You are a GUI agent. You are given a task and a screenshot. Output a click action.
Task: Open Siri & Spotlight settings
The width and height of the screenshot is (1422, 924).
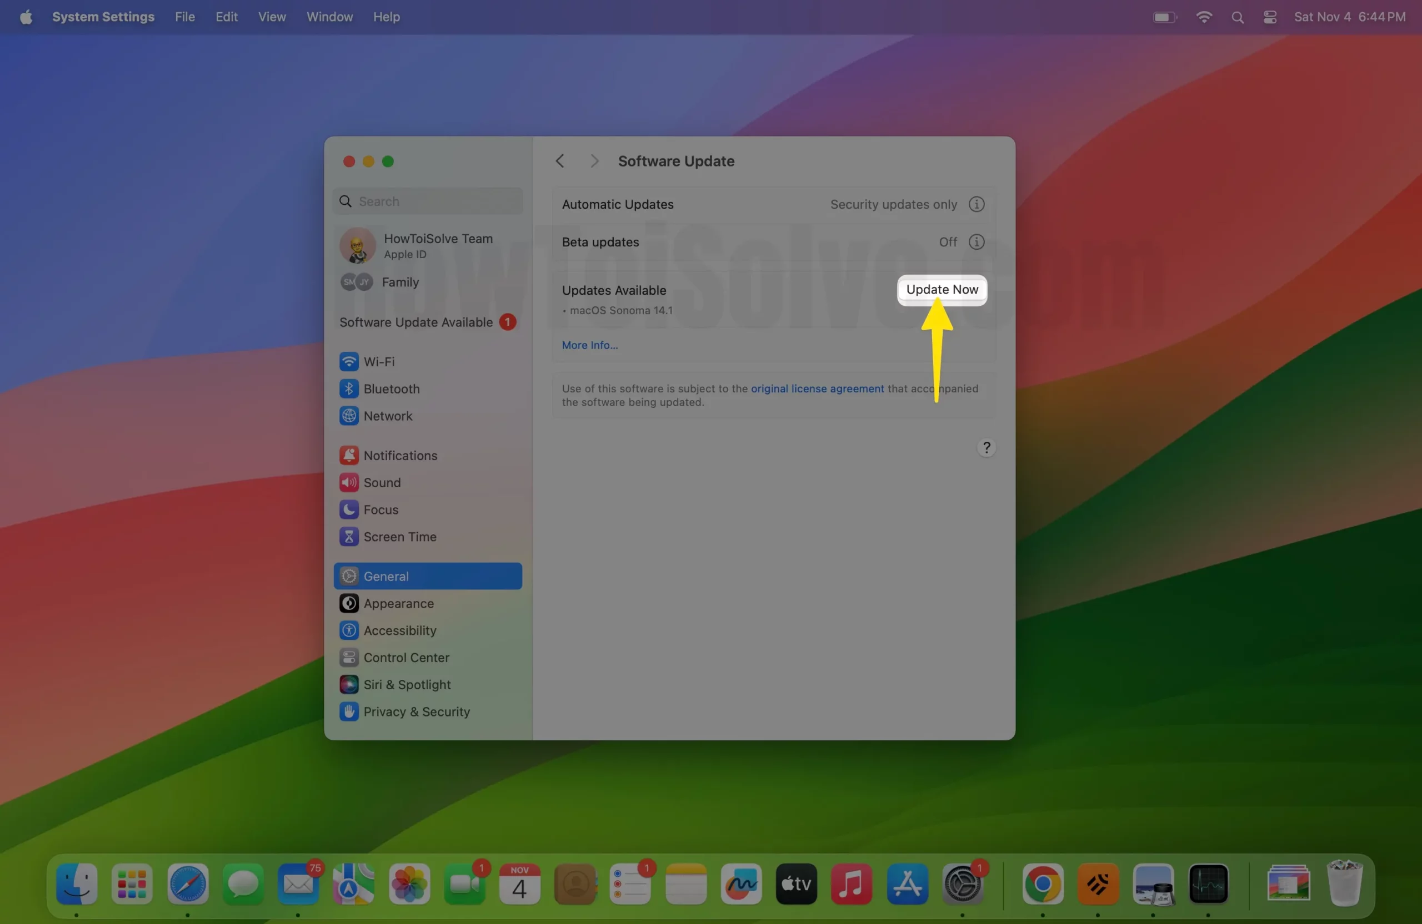tap(428, 685)
